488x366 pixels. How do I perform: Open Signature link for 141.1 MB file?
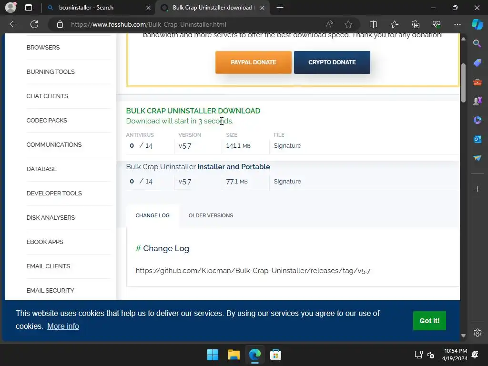[287, 146]
